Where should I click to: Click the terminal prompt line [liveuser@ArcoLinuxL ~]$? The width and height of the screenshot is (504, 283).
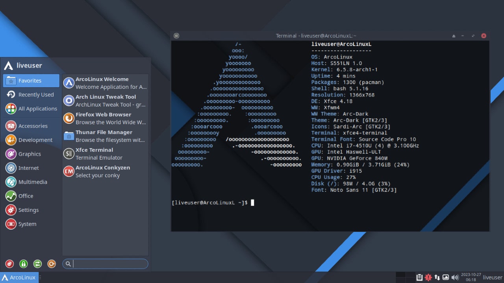tap(210, 203)
